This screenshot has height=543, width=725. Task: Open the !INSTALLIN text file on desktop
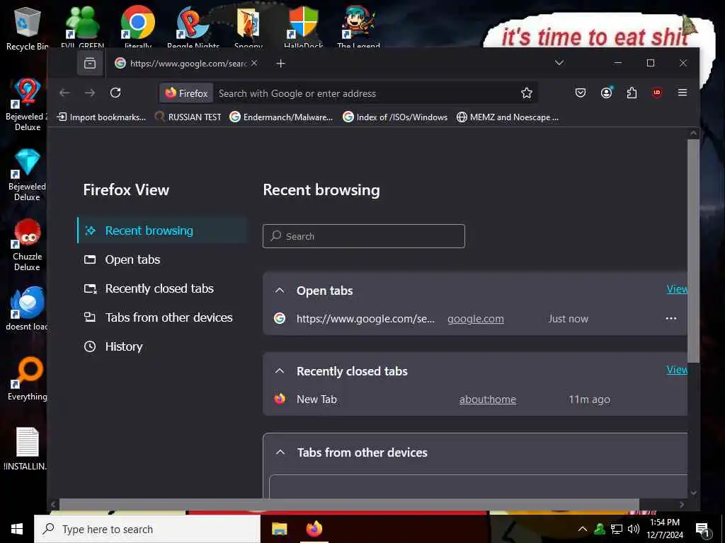tap(27, 449)
